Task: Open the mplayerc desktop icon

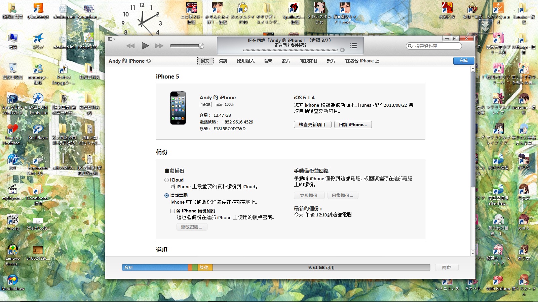Action: (12, 192)
